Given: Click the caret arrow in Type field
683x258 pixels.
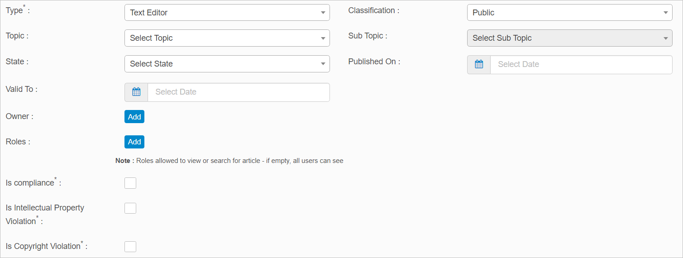Looking at the screenshot, I should (x=323, y=13).
